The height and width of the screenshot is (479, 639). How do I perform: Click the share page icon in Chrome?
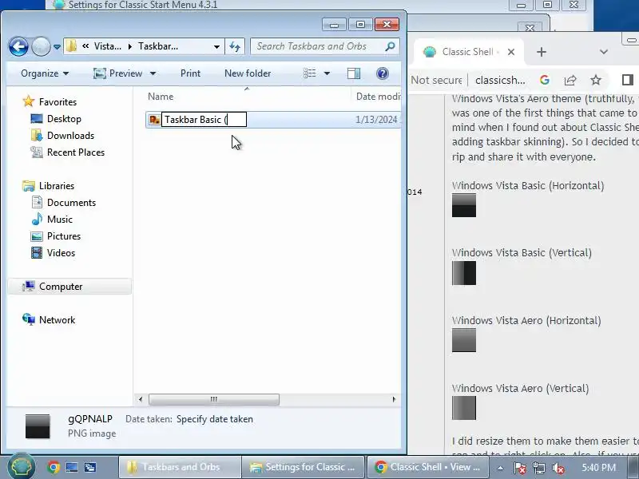pos(570,81)
